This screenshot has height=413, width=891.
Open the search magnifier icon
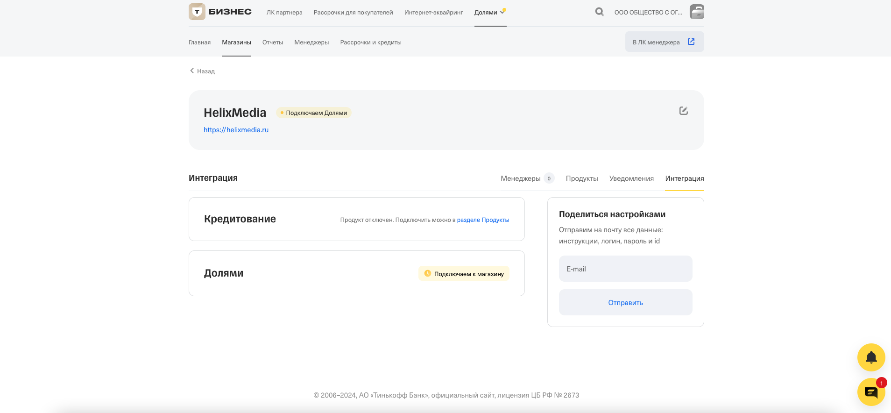coord(600,12)
